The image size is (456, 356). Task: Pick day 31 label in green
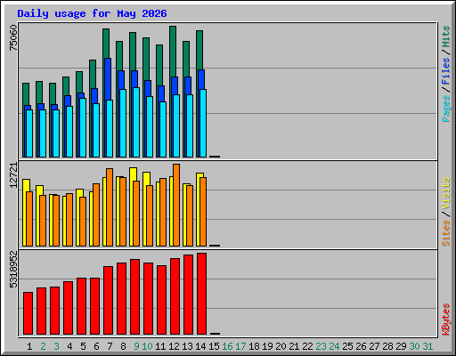tap(427, 346)
